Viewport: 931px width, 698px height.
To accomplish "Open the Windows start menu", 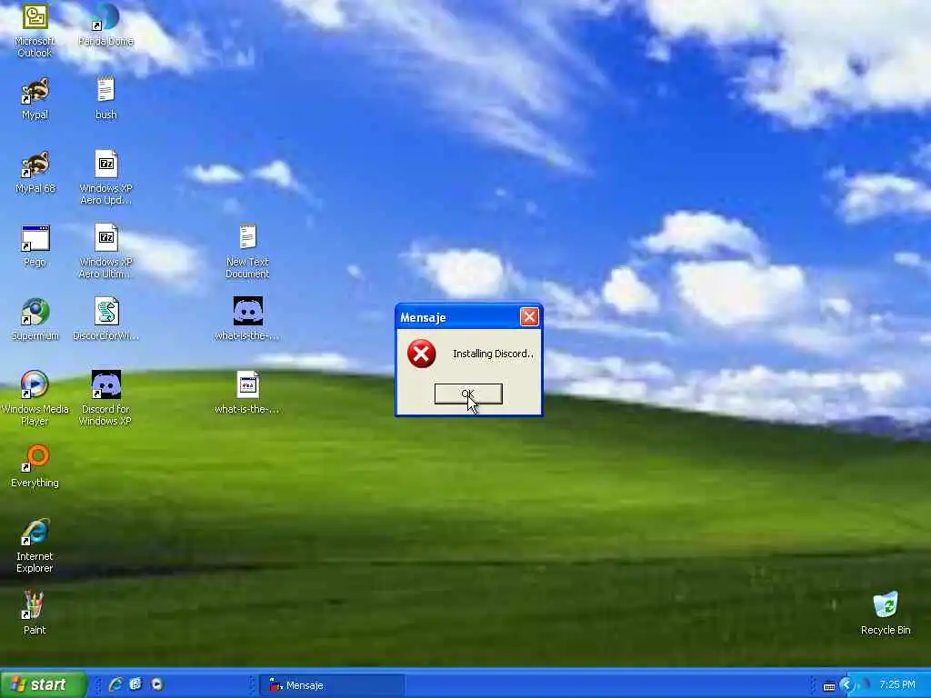I will point(43,684).
